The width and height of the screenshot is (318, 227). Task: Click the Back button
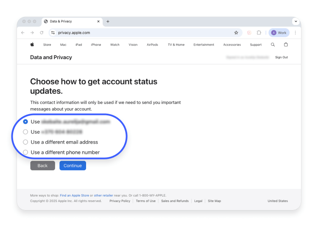click(42, 166)
